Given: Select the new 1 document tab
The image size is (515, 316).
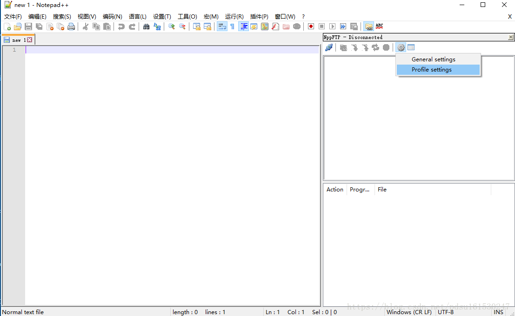Looking at the screenshot, I should pyautogui.click(x=18, y=40).
